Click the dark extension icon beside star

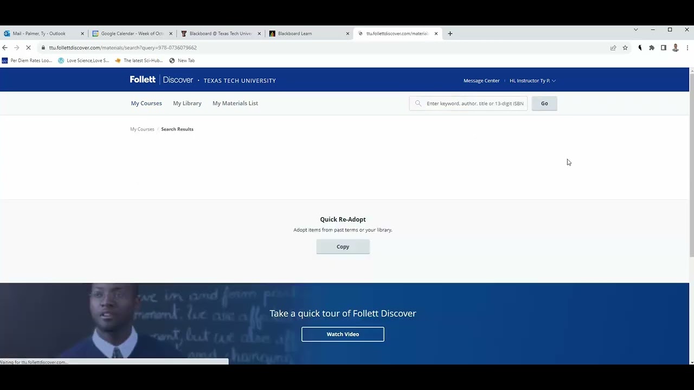pyautogui.click(x=640, y=48)
